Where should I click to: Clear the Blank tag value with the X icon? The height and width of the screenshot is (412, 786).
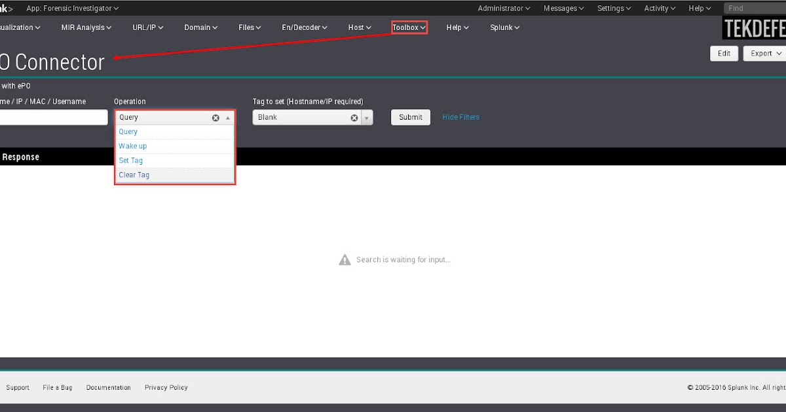[354, 117]
